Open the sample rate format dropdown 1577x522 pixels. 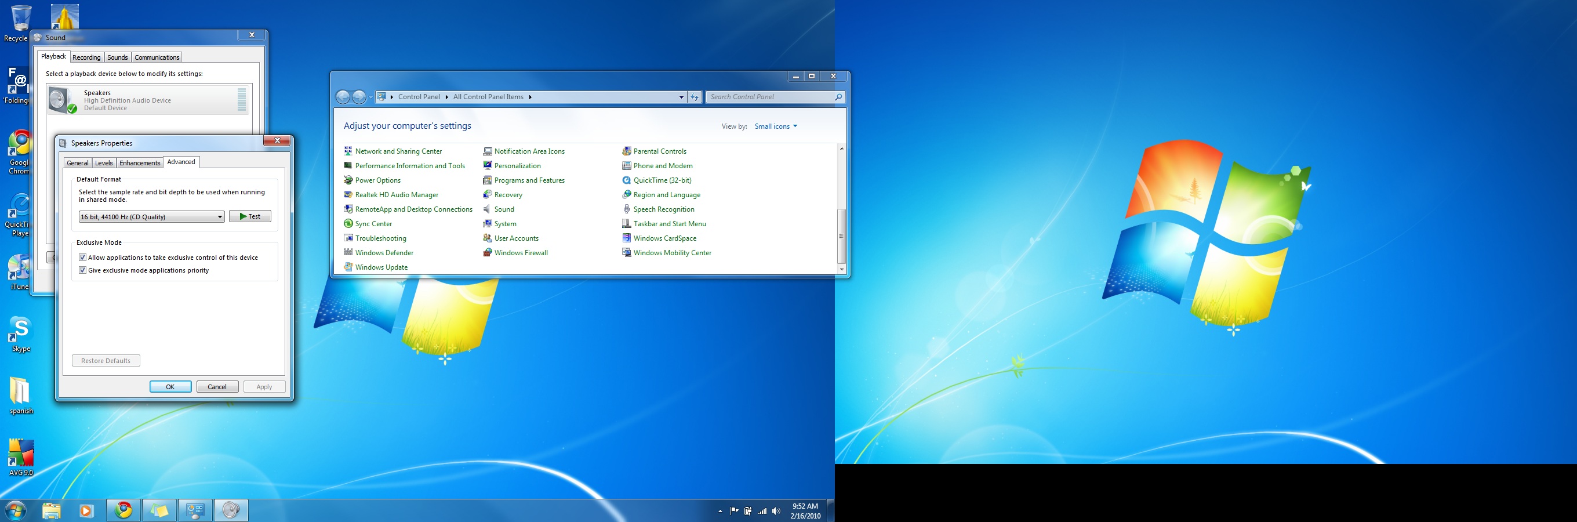point(151,217)
